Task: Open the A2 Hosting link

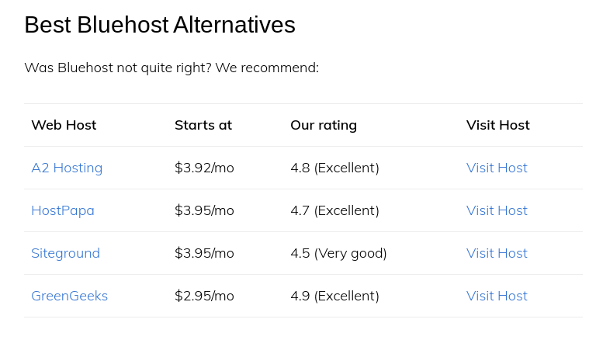Action: coord(67,168)
